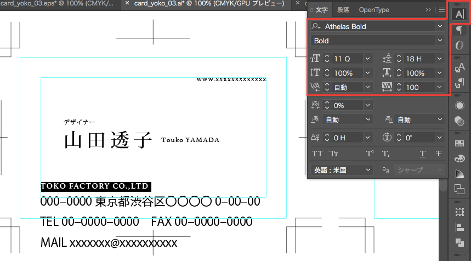
Task: Open the 英語：米国 language dropdown
Action: pyautogui.click(x=368, y=170)
